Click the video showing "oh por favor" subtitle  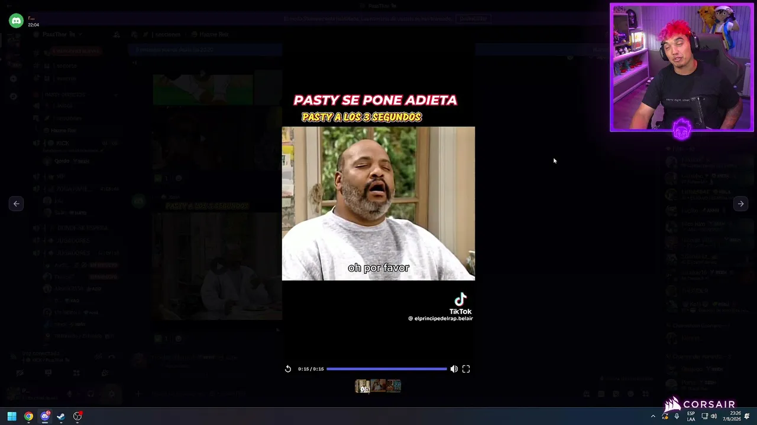[378, 204]
